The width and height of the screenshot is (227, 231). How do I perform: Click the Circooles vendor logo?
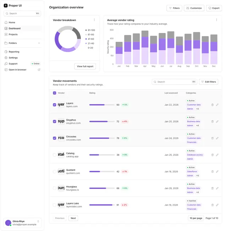click(61, 138)
